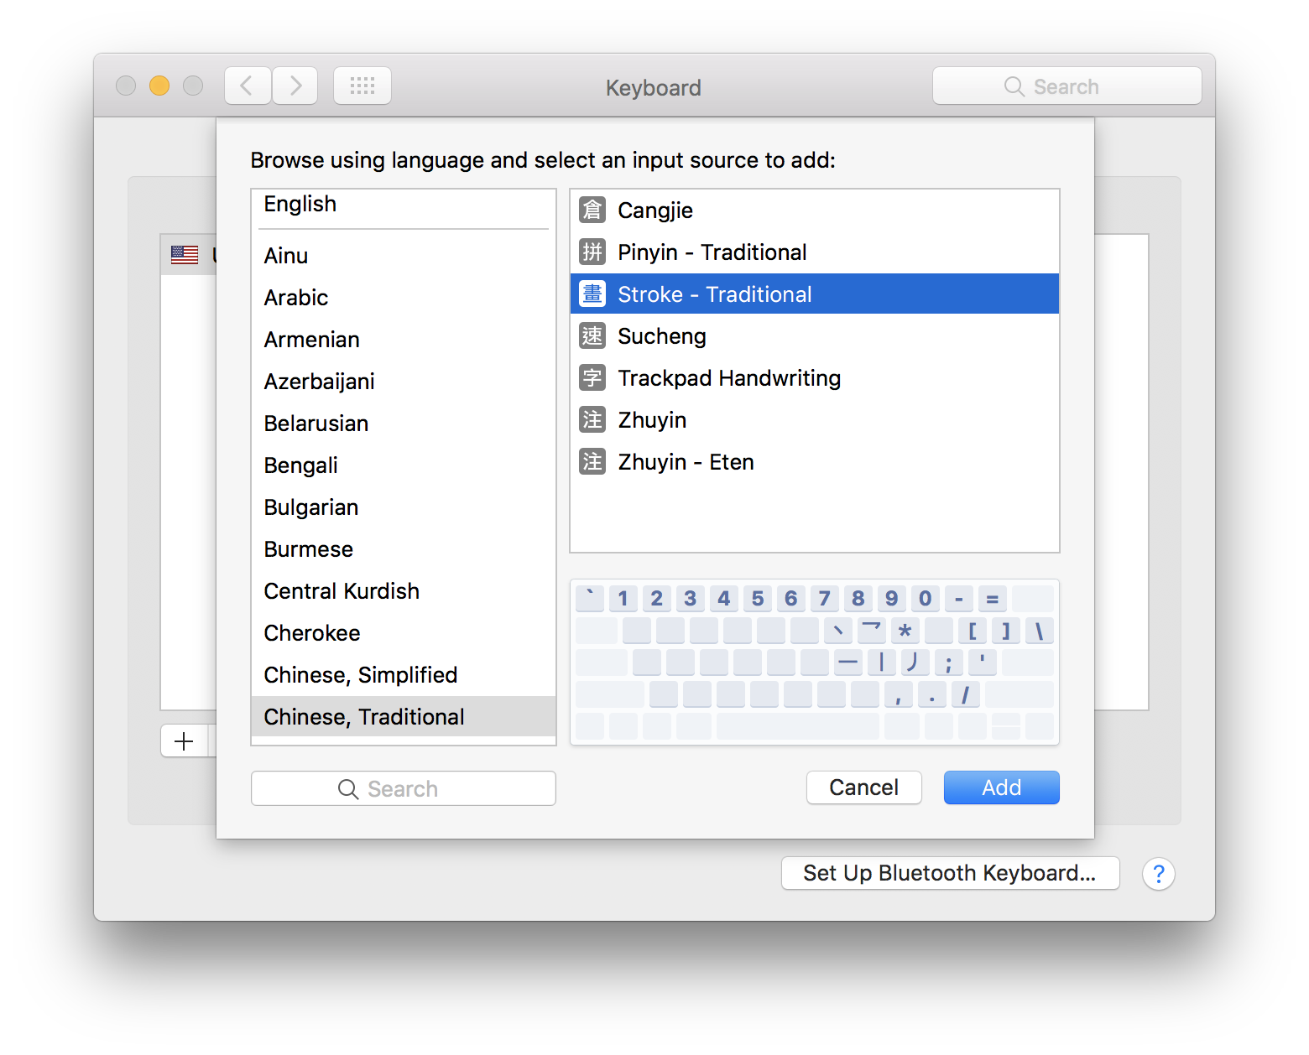
Task: Select the Zhuyin input method icon
Action: (592, 419)
